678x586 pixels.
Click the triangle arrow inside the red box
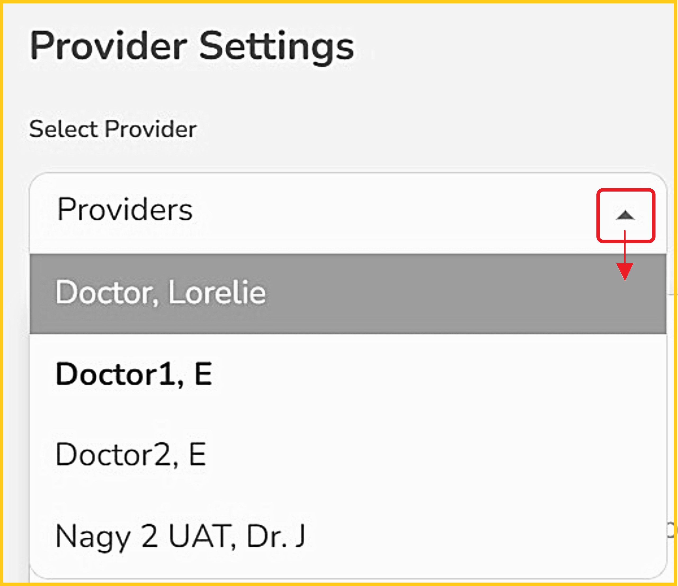pos(625,215)
